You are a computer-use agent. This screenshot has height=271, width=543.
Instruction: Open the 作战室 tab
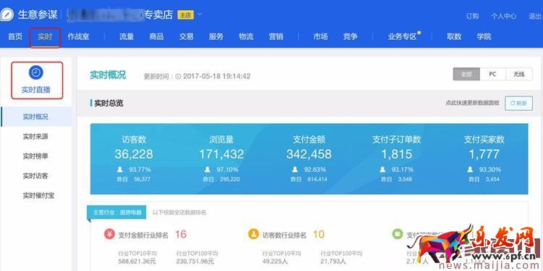pos(78,36)
